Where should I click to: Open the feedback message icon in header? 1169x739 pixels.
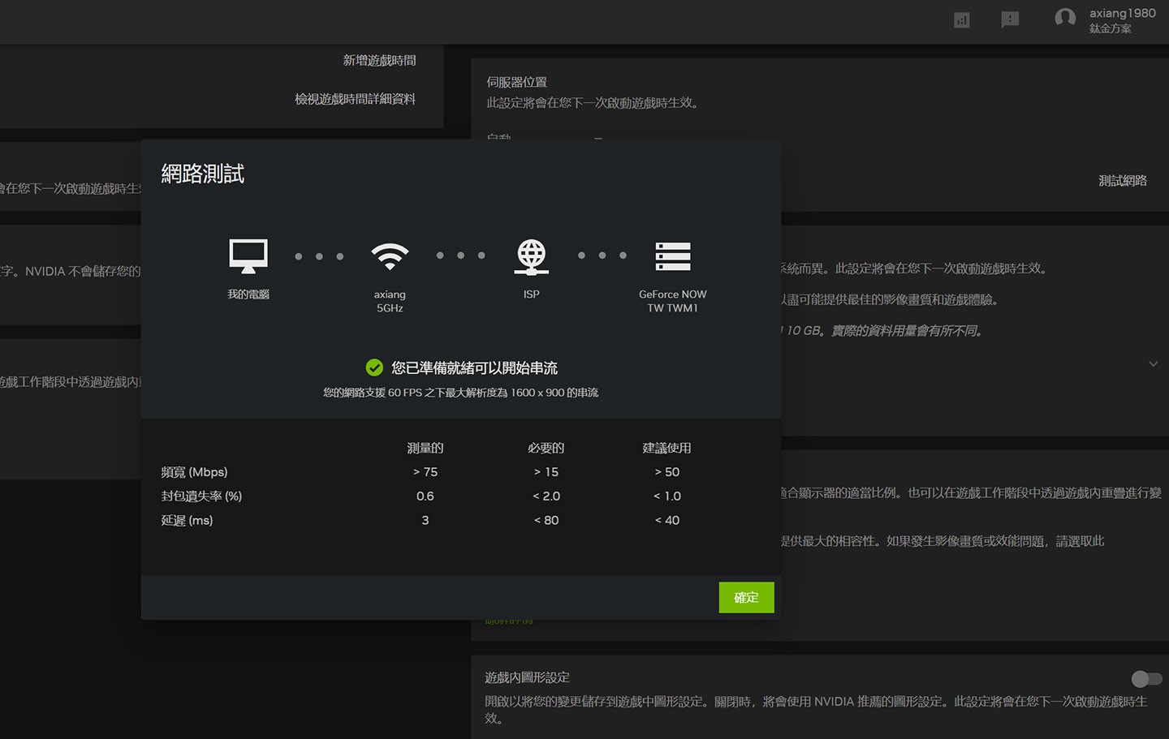1010,19
